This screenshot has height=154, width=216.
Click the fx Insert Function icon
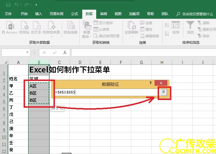point(65,53)
